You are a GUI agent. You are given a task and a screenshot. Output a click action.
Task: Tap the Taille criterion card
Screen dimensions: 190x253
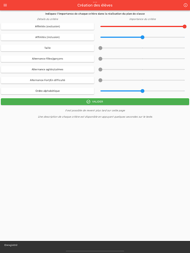tap(47, 48)
